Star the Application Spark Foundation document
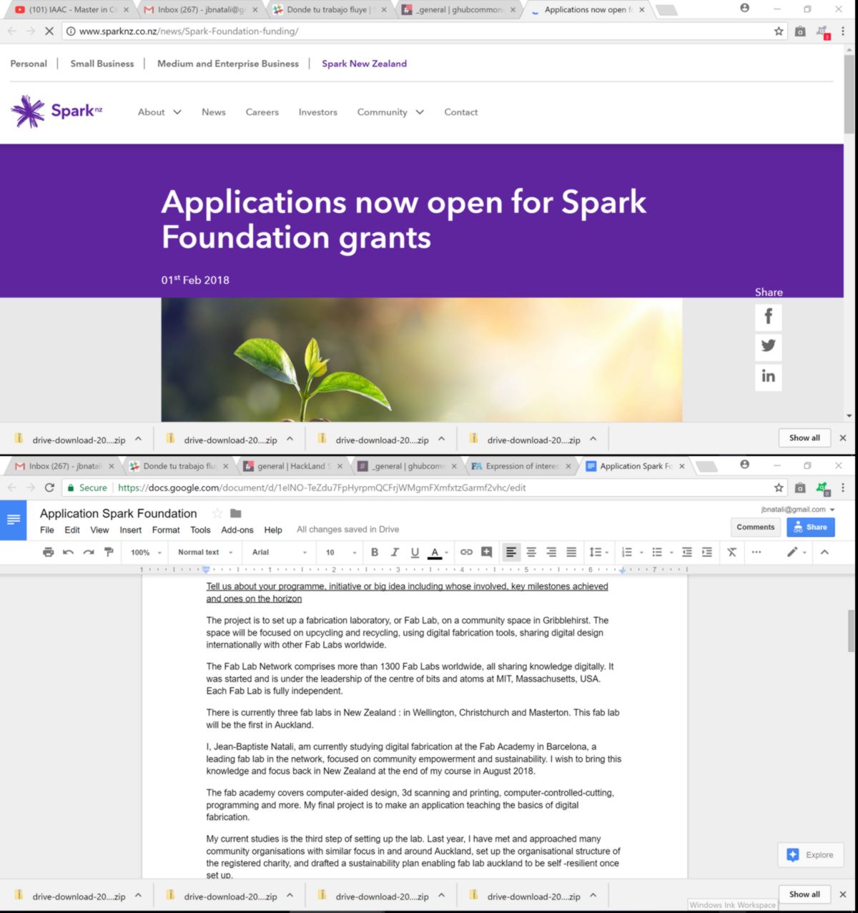The width and height of the screenshot is (858, 913). click(217, 513)
